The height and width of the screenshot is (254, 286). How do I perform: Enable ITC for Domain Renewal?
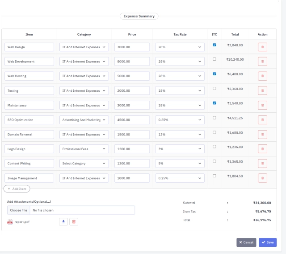point(214,132)
